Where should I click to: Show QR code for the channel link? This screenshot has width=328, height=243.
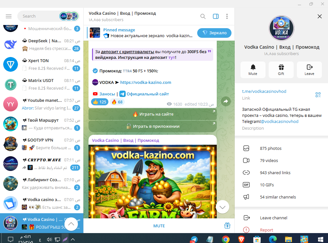coord(318,95)
